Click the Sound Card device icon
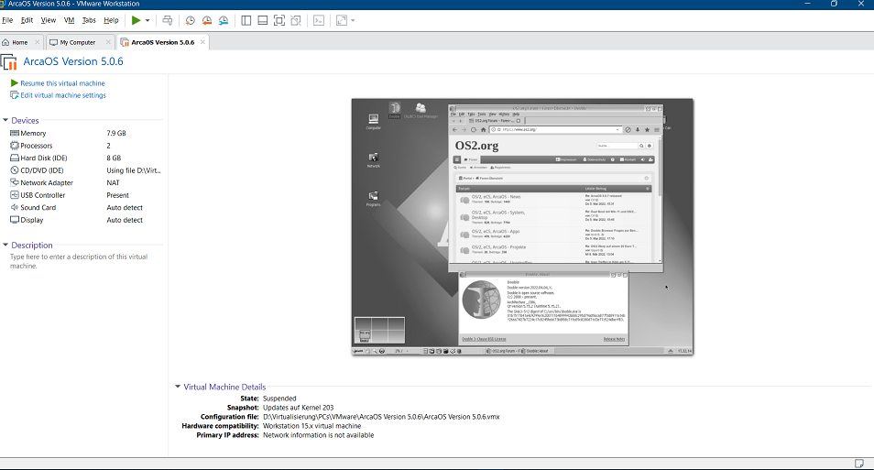Screen dimensions: 874x470 [x=15, y=207]
